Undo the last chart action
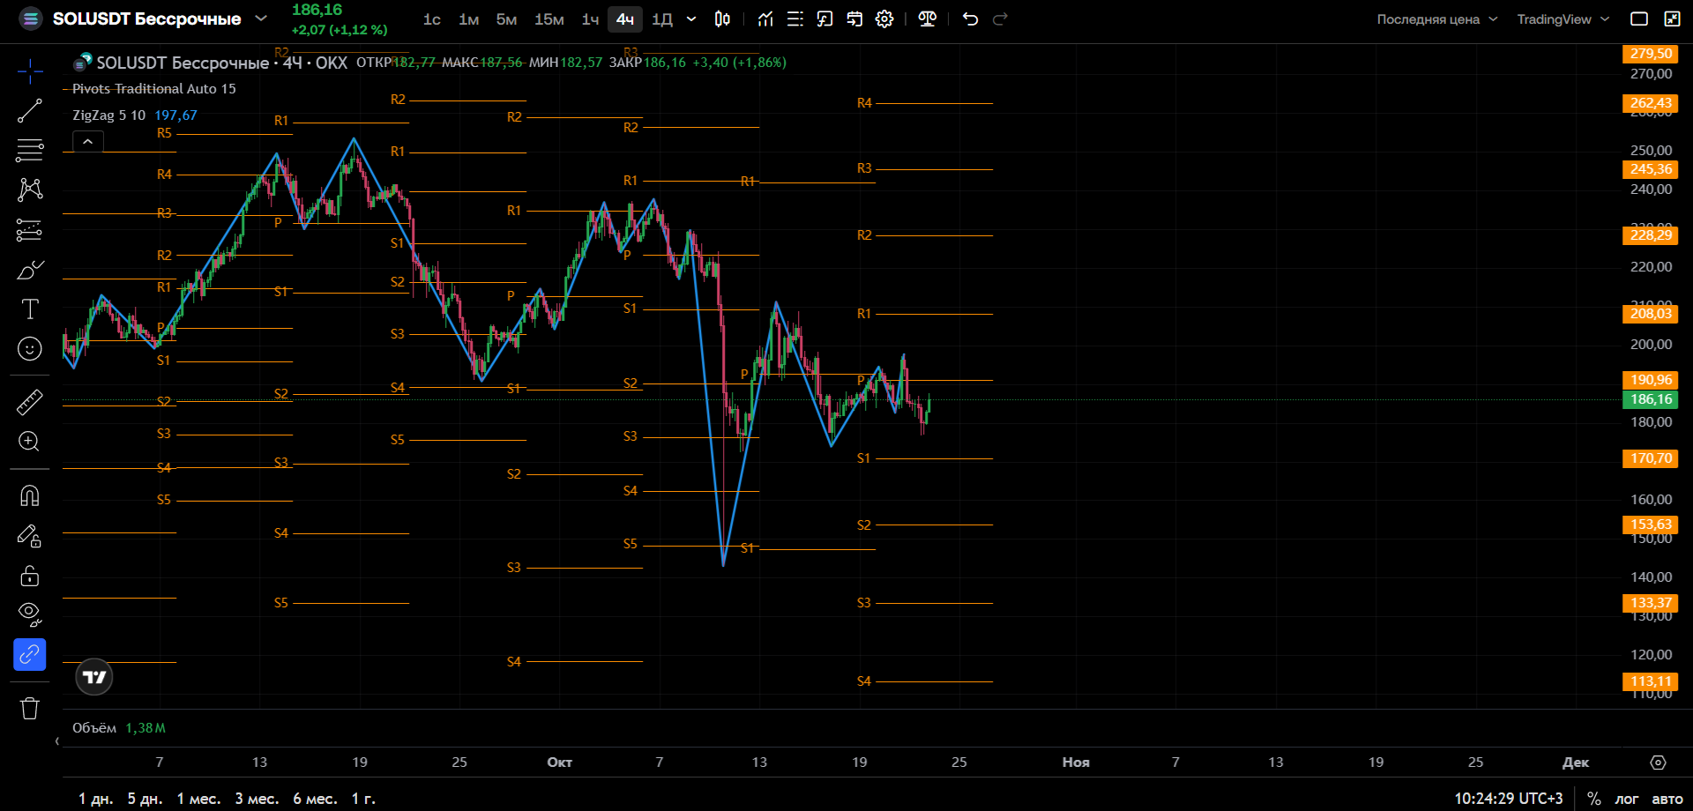1693x811 pixels. [x=971, y=19]
